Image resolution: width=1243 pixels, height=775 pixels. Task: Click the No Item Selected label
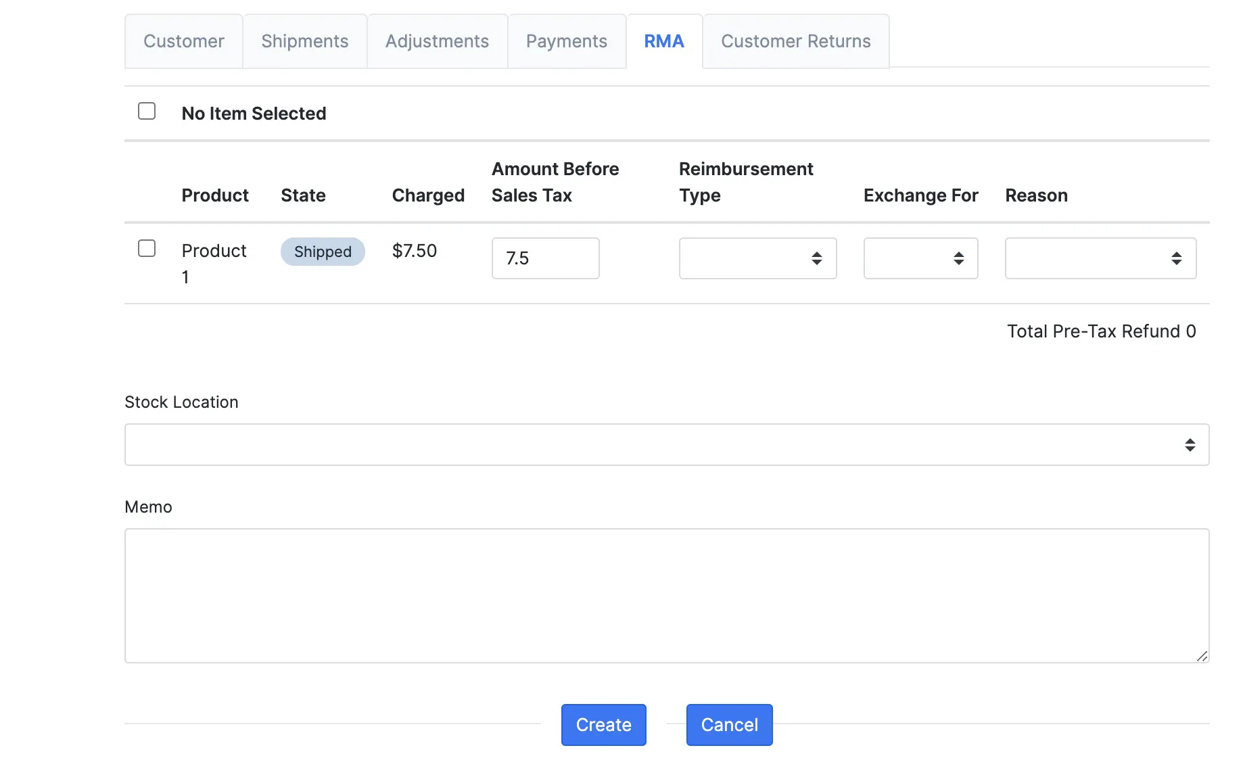click(x=254, y=114)
